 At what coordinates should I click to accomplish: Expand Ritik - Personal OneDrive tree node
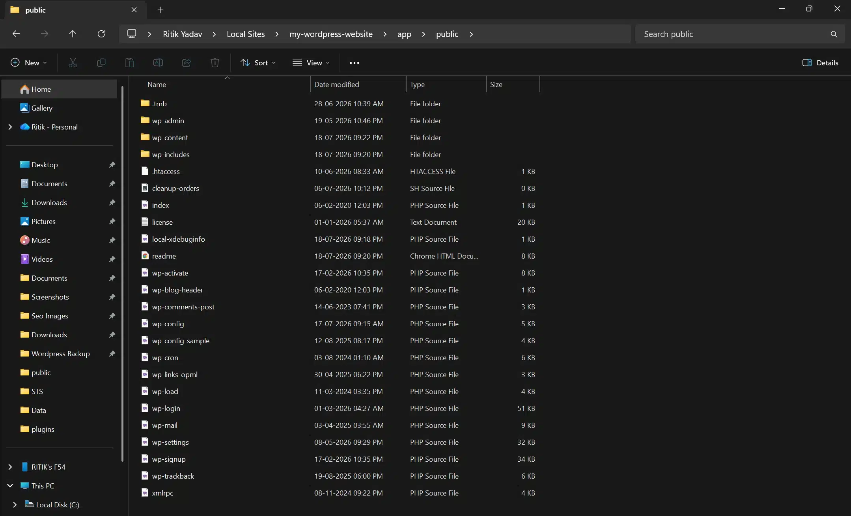10,127
